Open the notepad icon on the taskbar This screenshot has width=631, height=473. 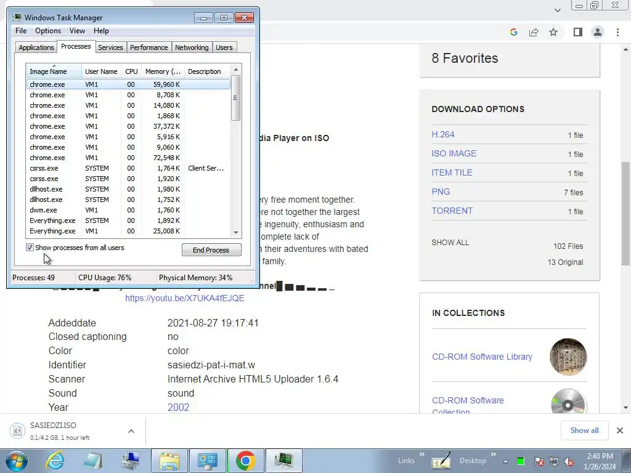click(92, 461)
